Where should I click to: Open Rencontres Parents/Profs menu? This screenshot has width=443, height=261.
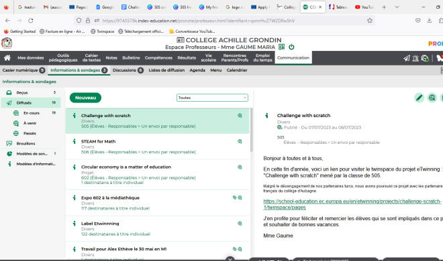coord(234,58)
